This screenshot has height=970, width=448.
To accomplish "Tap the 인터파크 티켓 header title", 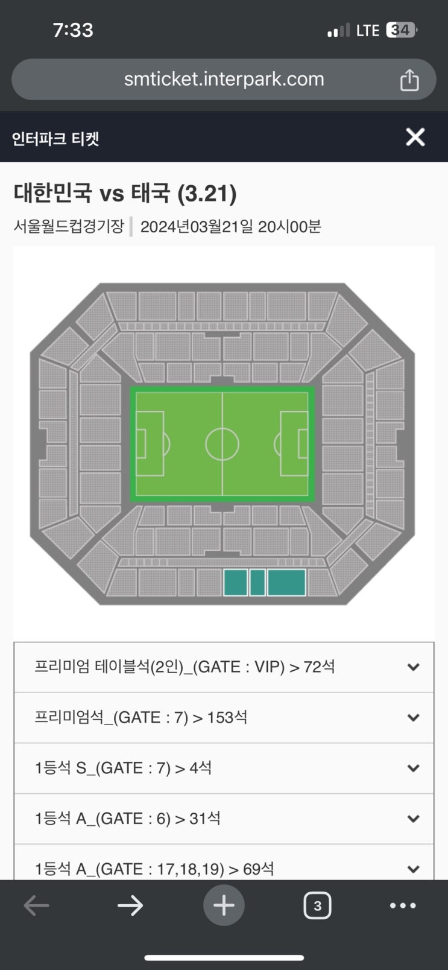I will point(55,138).
